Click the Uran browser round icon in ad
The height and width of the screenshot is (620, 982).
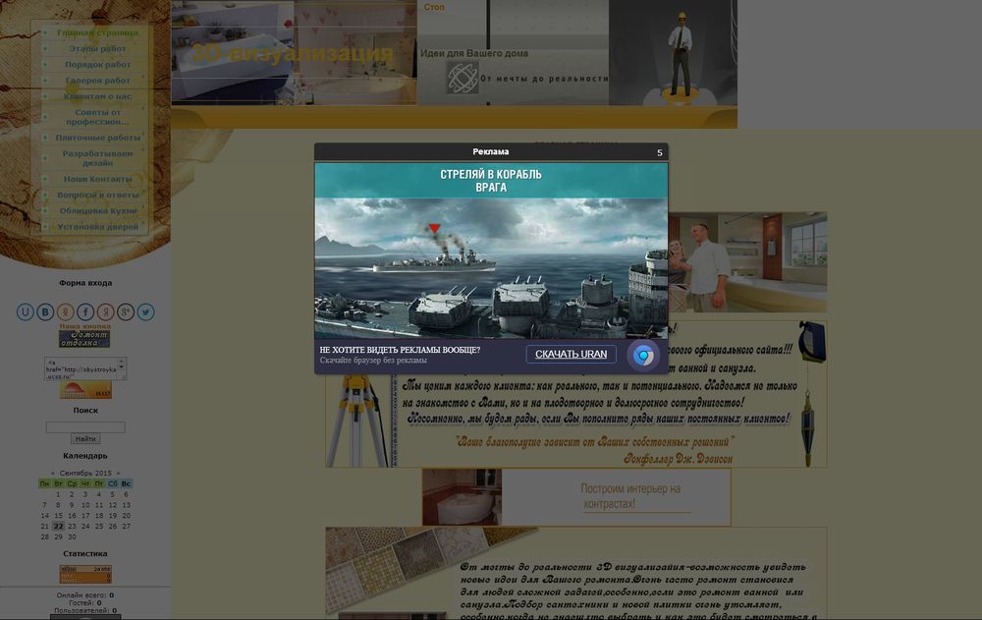(x=642, y=356)
